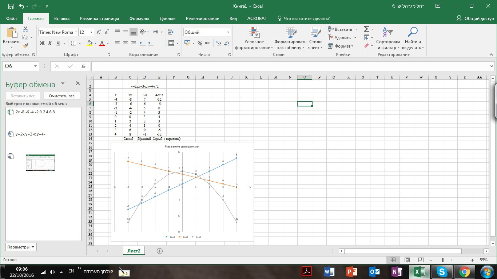Click the zoom slider handle in the status bar
This screenshot has width=497, height=279.
443,260
